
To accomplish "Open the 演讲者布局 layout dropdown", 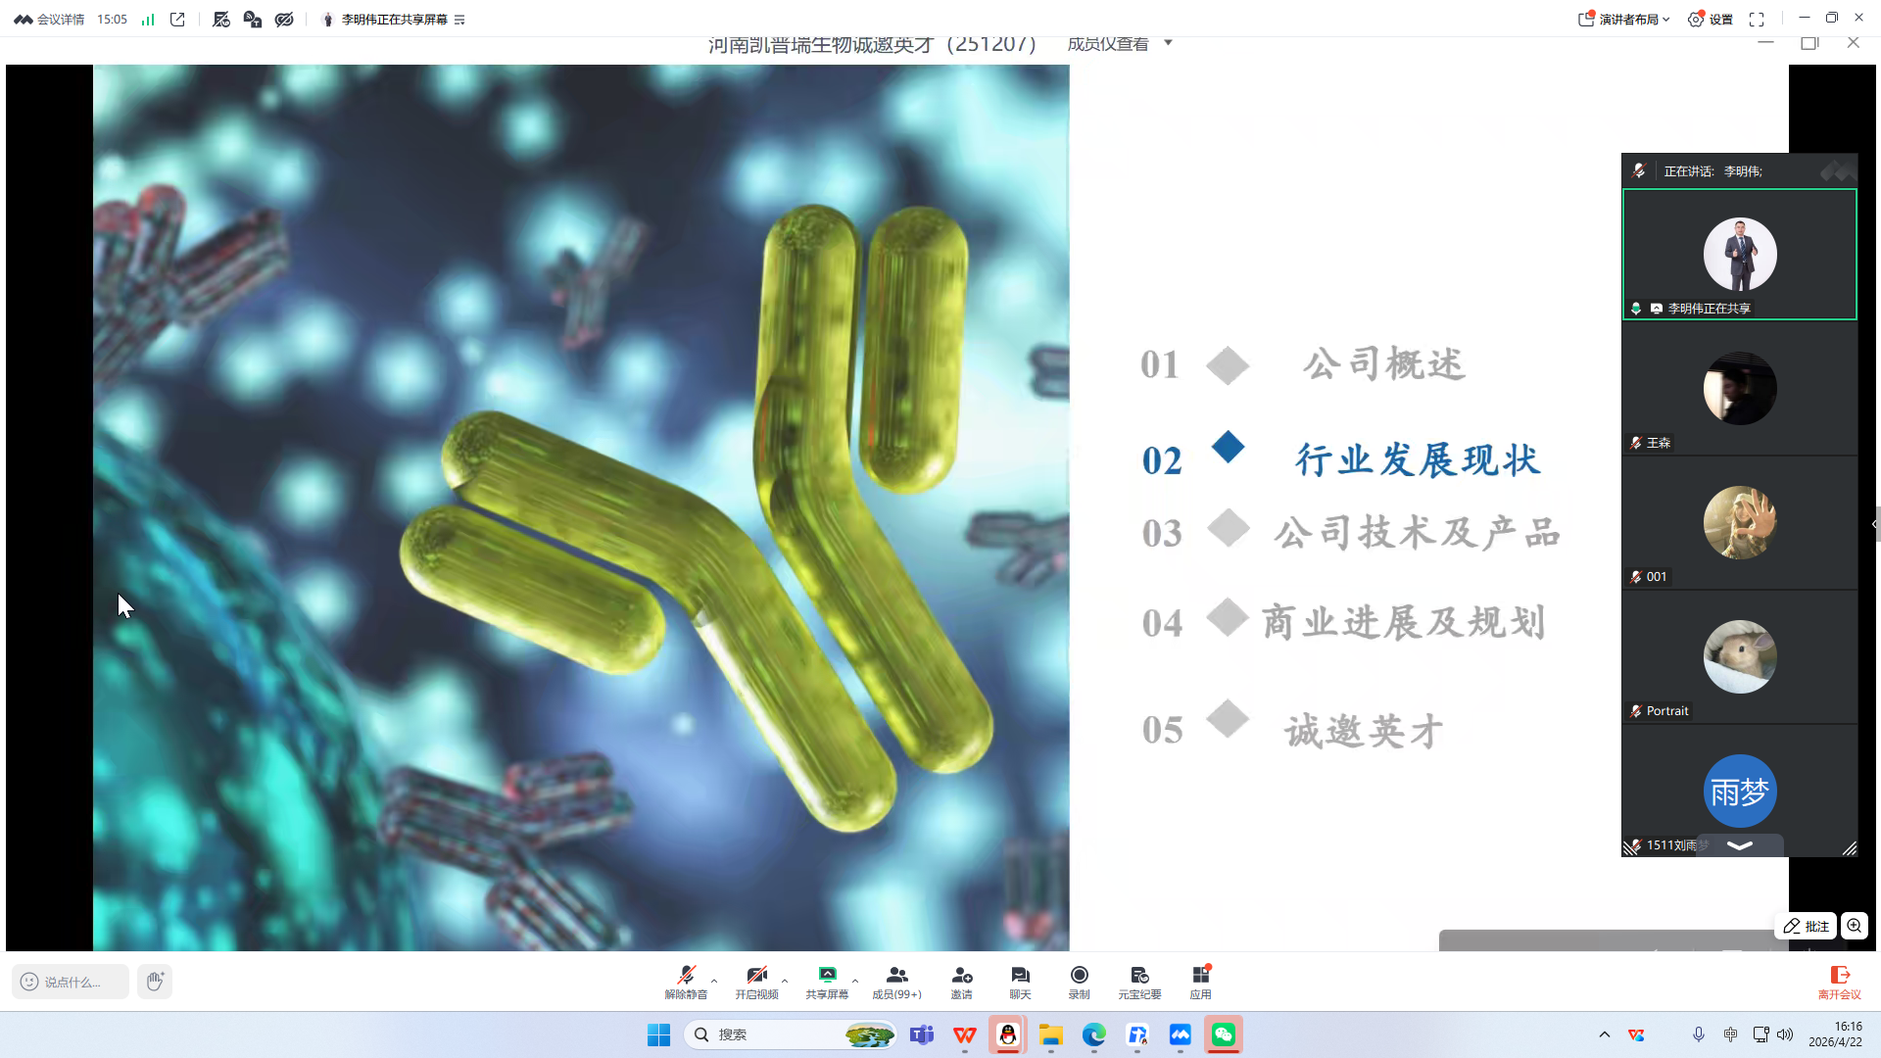I will click(1623, 20).
